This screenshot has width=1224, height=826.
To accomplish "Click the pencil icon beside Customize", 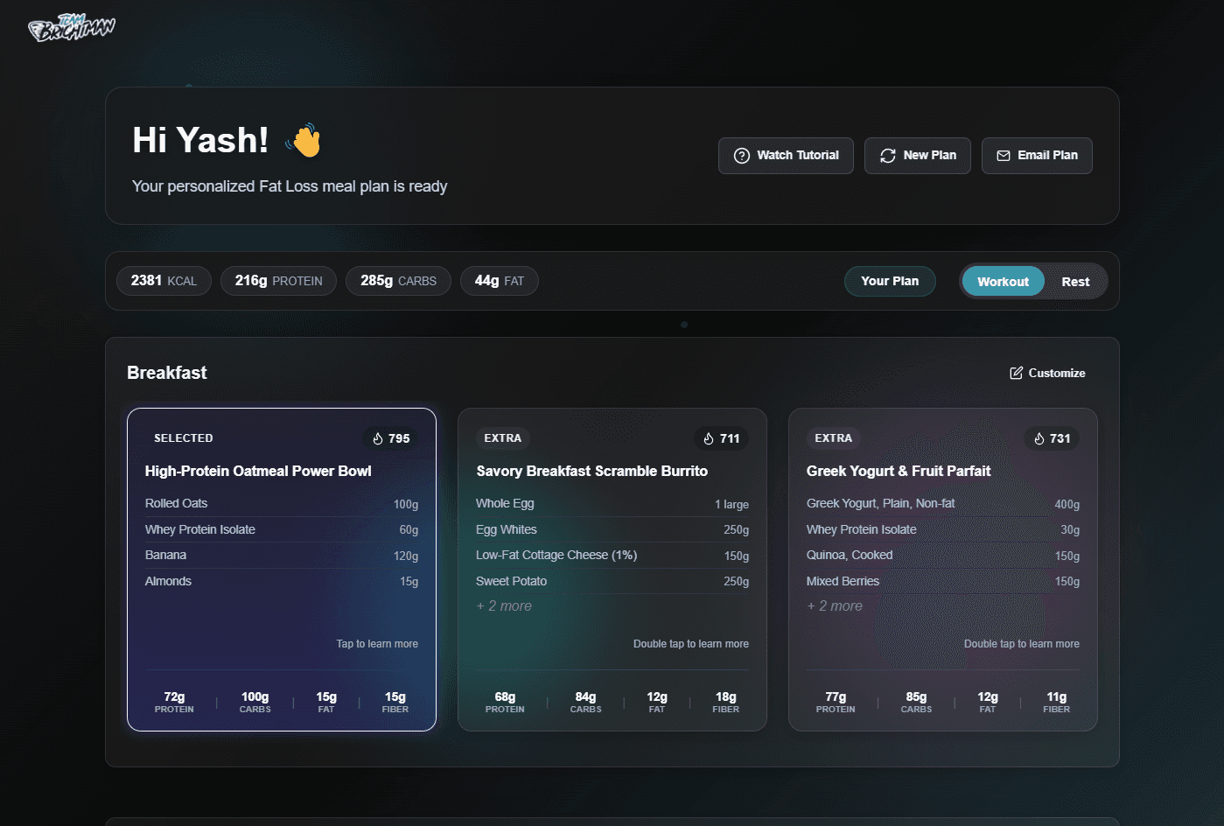I will point(1016,373).
